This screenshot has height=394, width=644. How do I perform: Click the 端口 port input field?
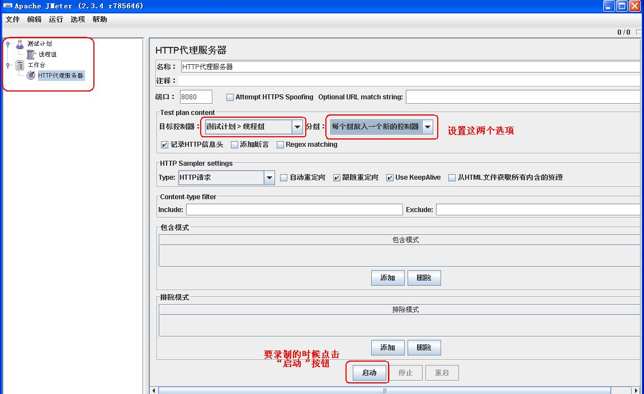[196, 97]
